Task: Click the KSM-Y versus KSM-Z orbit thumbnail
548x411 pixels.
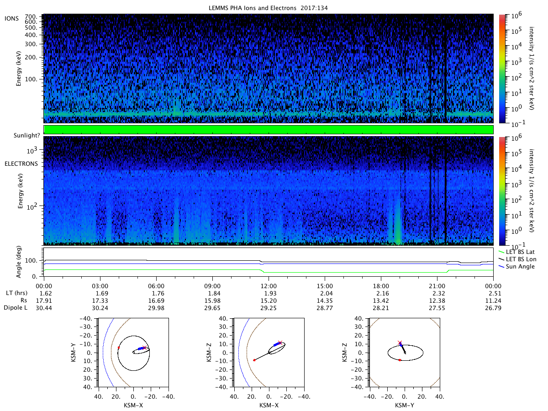Action: pyautogui.click(x=405, y=353)
